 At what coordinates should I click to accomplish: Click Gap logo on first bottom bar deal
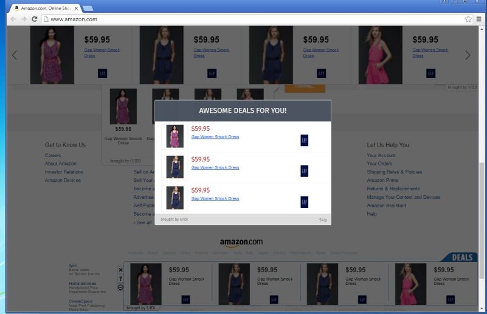point(185,299)
